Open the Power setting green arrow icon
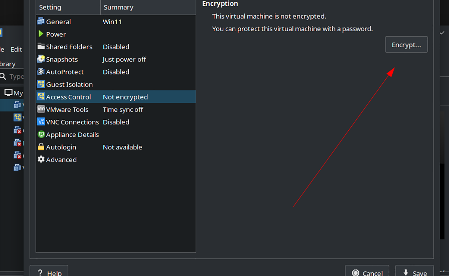 click(x=41, y=34)
